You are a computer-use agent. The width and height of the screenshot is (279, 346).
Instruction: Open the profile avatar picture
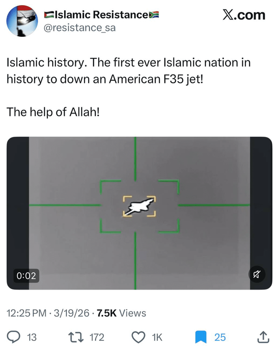point(21,21)
